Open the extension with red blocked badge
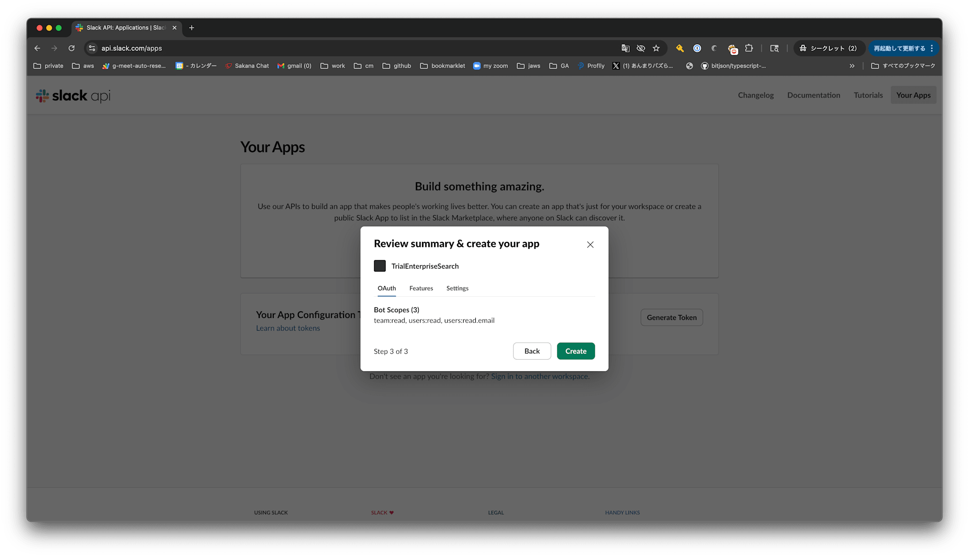Viewport: 969px width, 557px height. (733, 48)
